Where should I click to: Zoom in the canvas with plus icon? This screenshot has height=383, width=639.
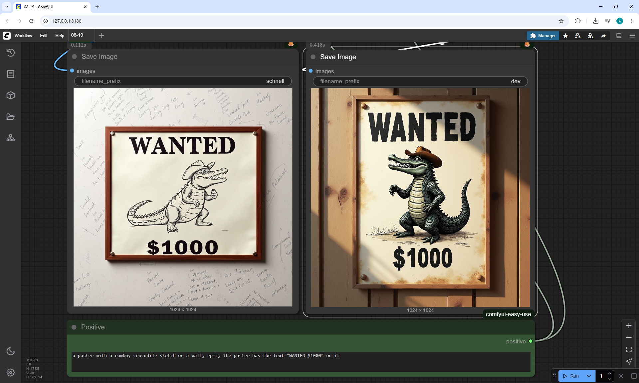click(629, 325)
